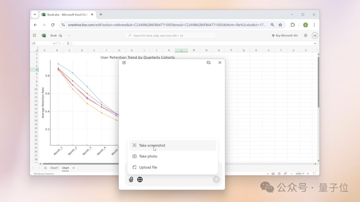Click Buy Microsoft 365 button
The width and height of the screenshot is (360, 202).
pos(285,35)
